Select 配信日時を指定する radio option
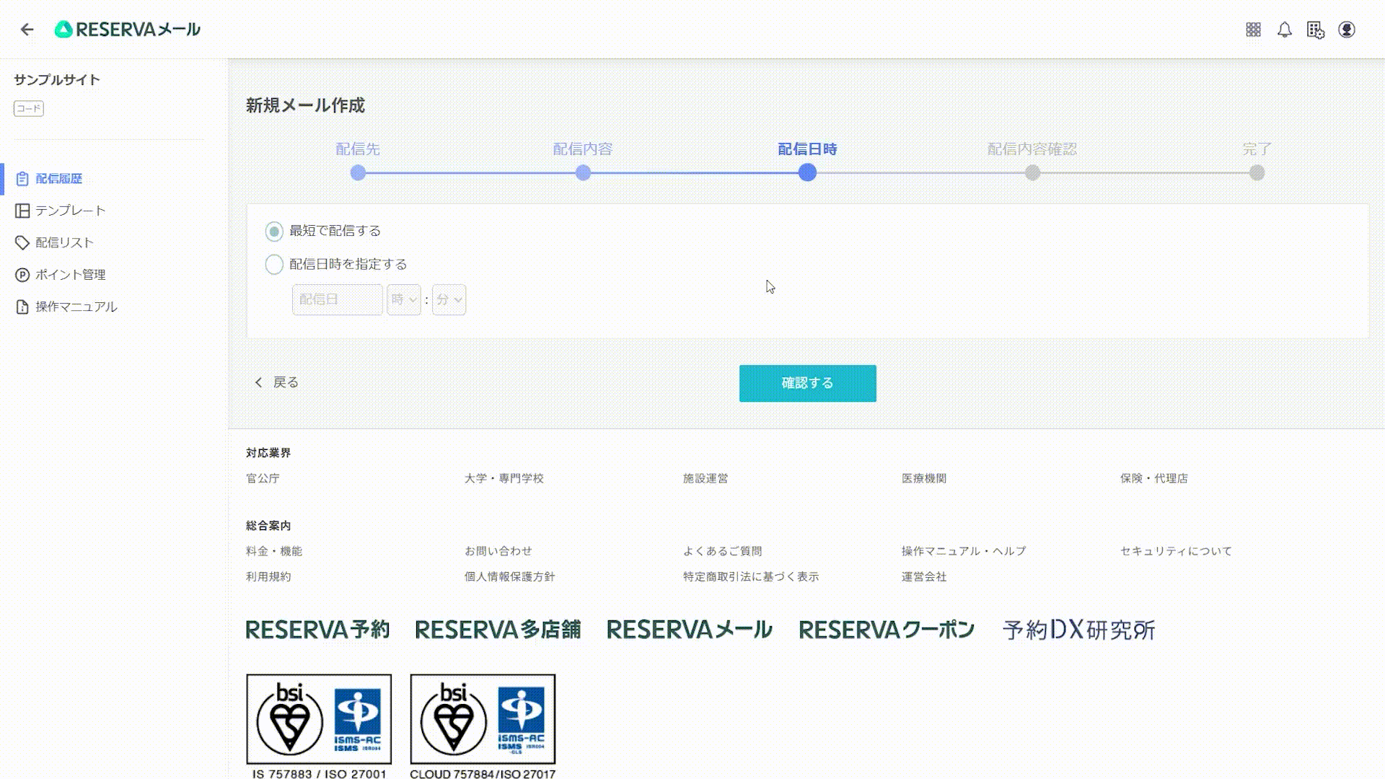 tap(274, 265)
